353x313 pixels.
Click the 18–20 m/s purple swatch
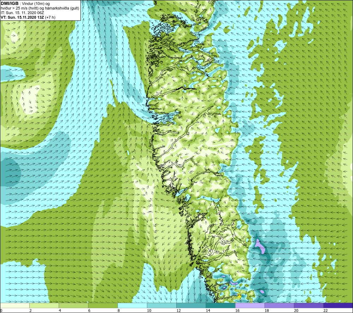pos(279,305)
